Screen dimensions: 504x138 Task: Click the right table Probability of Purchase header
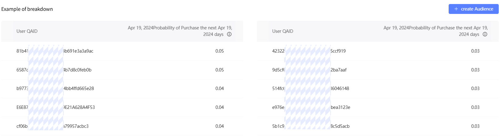tap(436, 31)
